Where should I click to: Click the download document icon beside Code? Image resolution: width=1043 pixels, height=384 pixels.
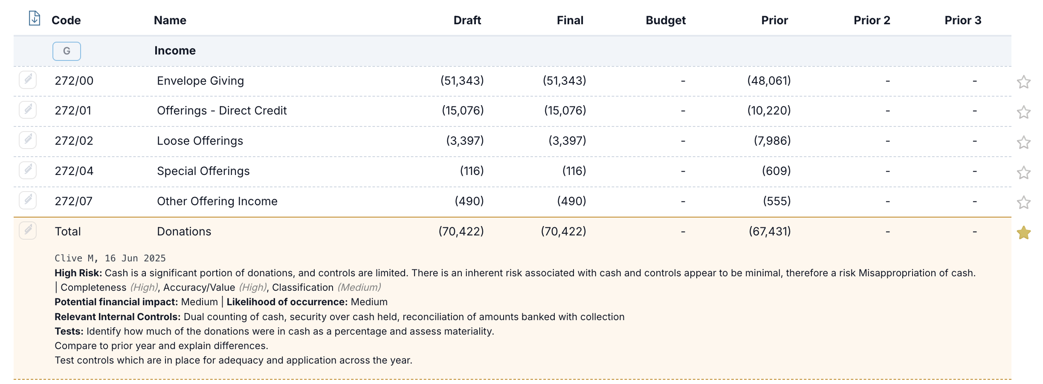point(34,18)
